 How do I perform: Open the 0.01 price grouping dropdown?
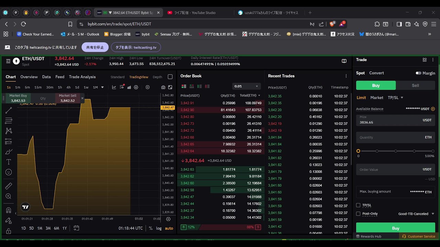tap(246, 86)
